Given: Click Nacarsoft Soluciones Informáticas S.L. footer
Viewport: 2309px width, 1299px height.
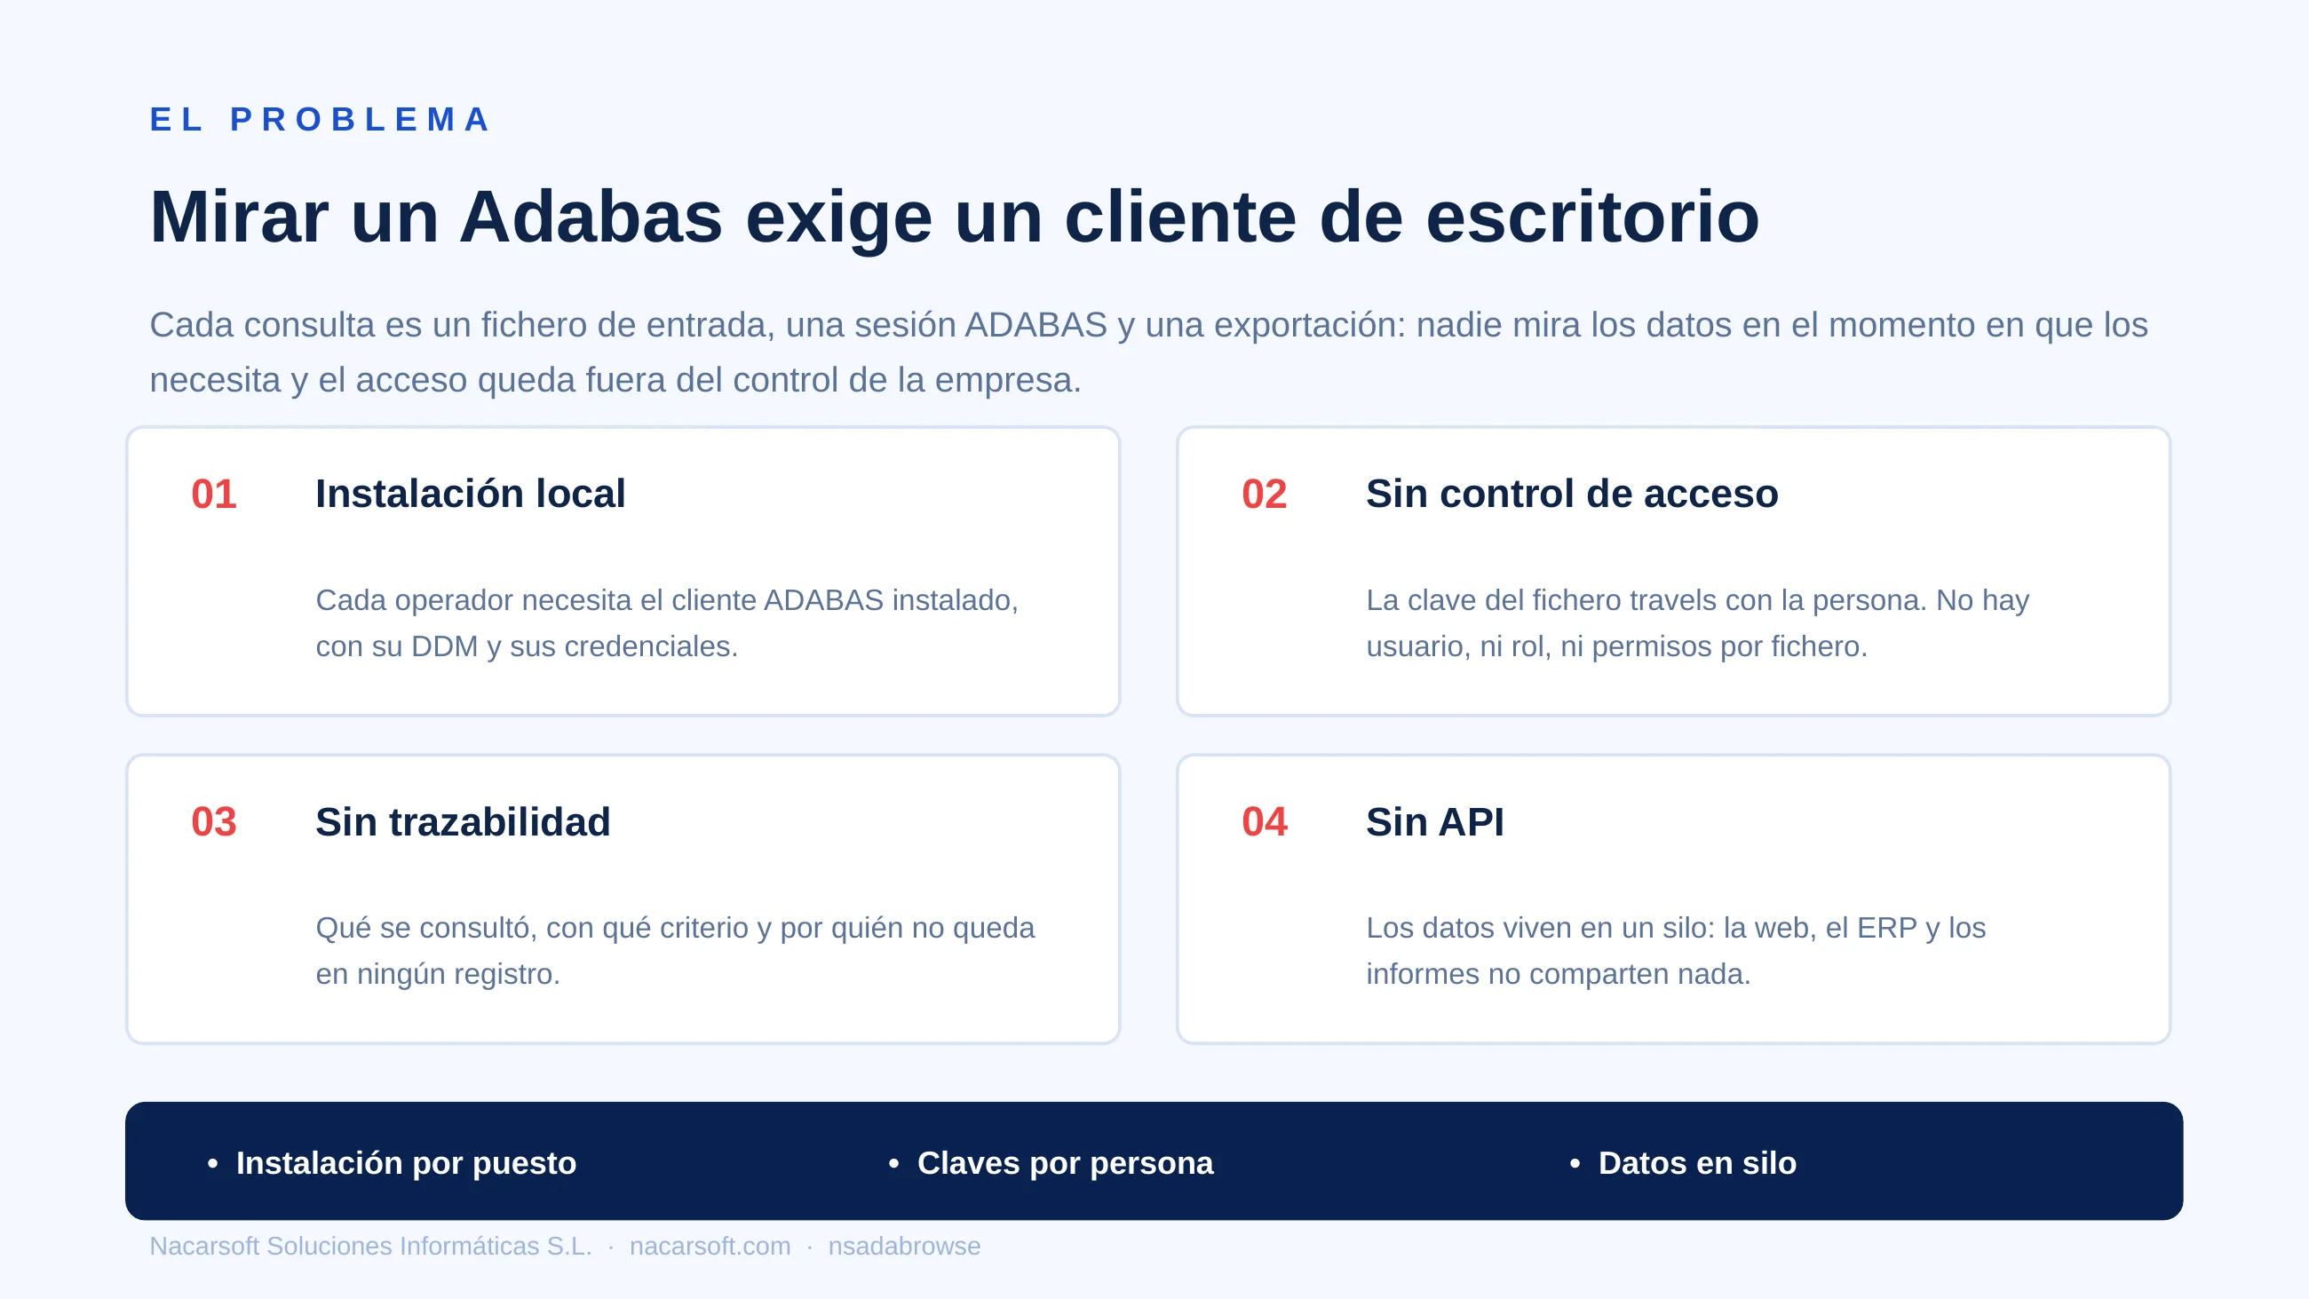Looking at the screenshot, I should (370, 1246).
